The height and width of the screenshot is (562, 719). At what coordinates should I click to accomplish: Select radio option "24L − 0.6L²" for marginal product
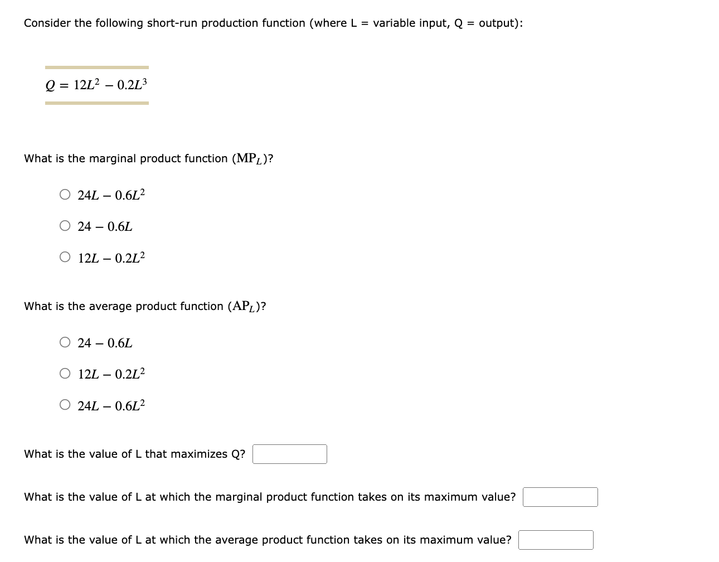65,194
